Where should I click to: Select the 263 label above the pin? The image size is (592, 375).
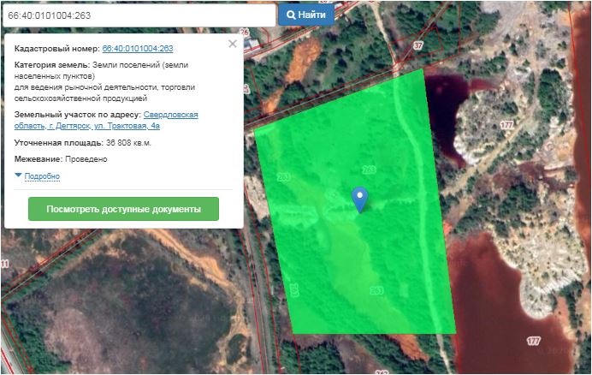(370, 170)
